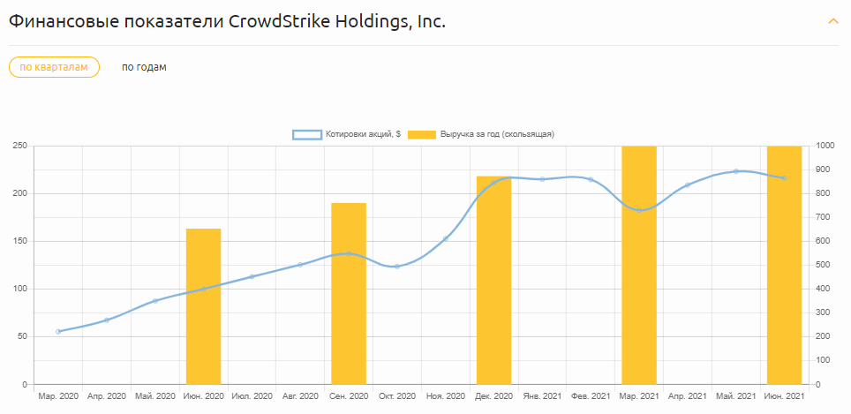Viewport: 851px width, 414px height.
Task: Click the Май. 2020 stock price point
Action: click(x=155, y=301)
